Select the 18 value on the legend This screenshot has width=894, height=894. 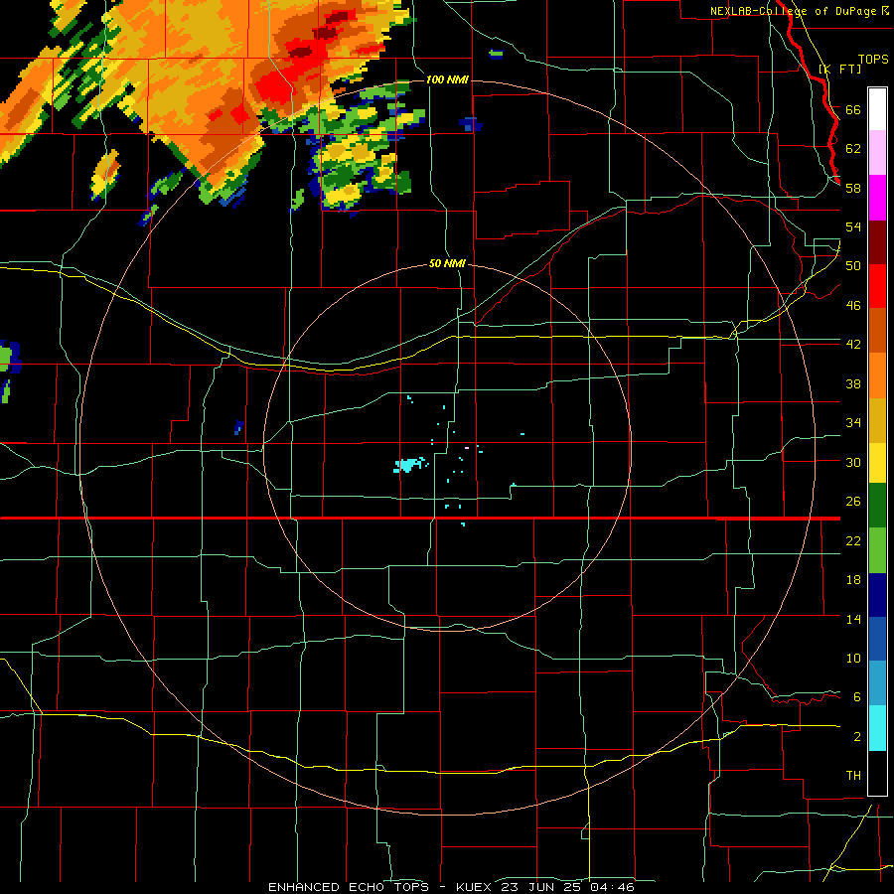tap(853, 580)
